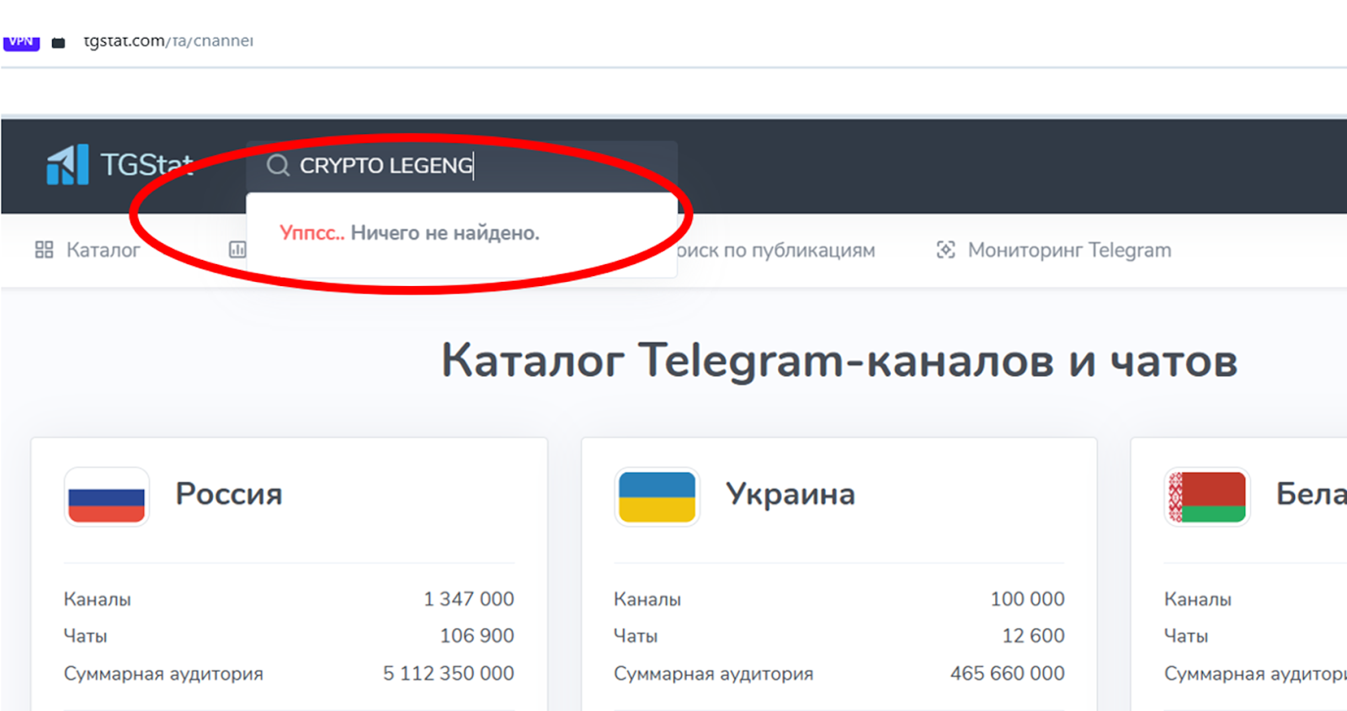
Task: Open the Каталог menu item
Action: pyautogui.click(x=88, y=250)
